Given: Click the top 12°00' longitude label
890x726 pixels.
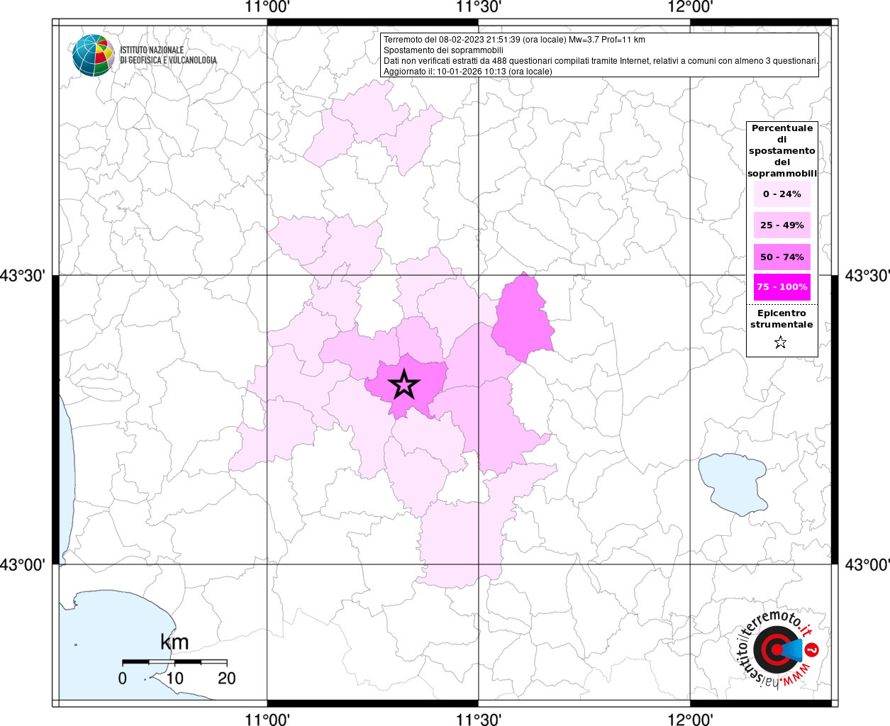Looking at the screenshot, I should 691,7.
